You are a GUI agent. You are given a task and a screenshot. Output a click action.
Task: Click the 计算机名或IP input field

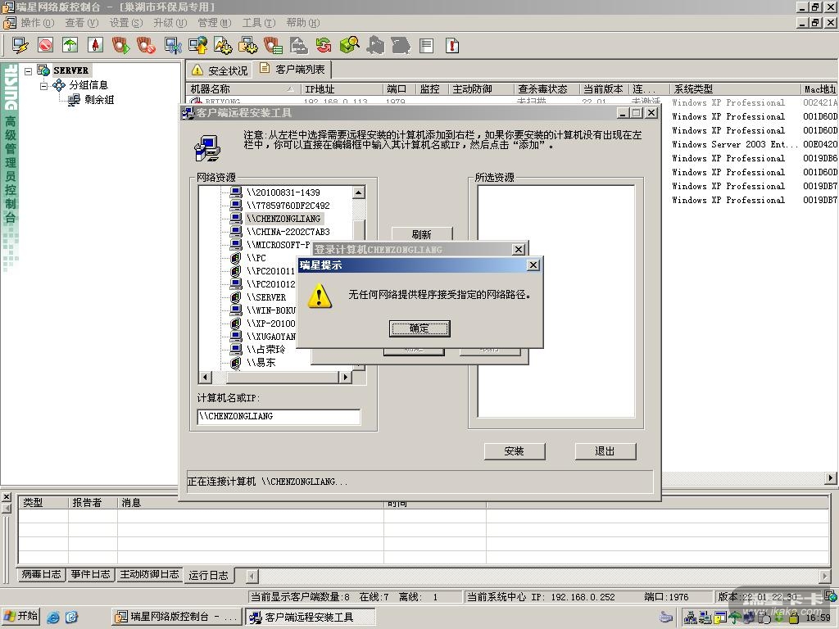click(279, 417)
